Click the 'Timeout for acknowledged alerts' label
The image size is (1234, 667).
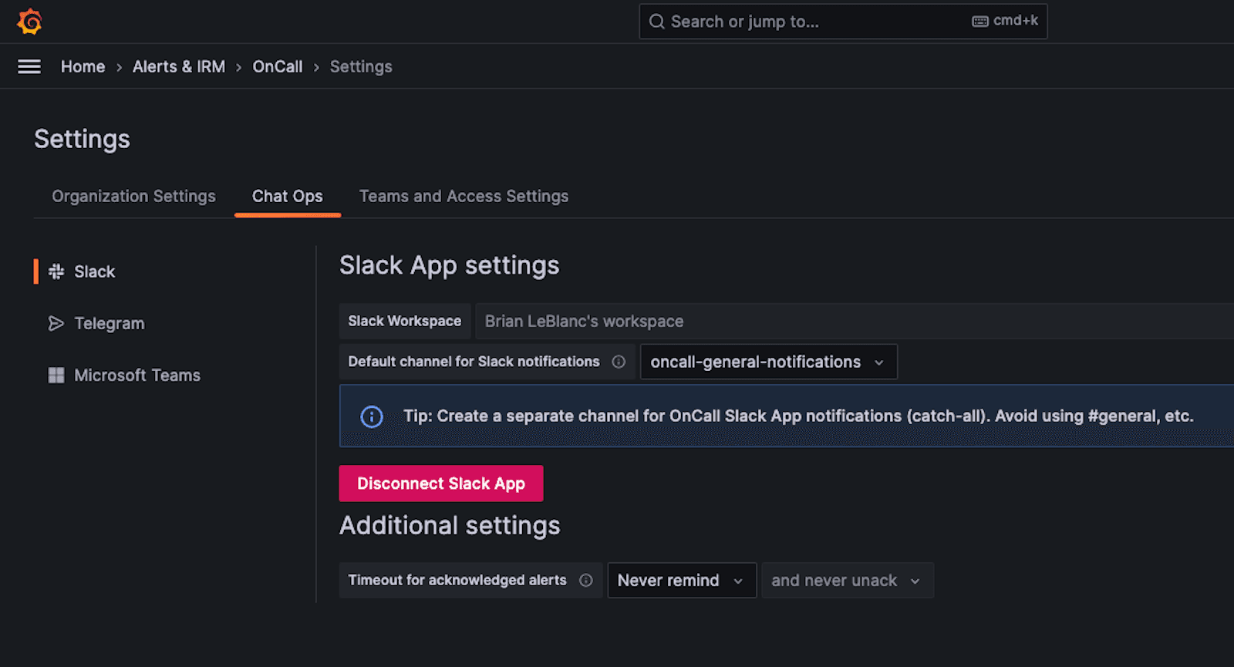457,581
